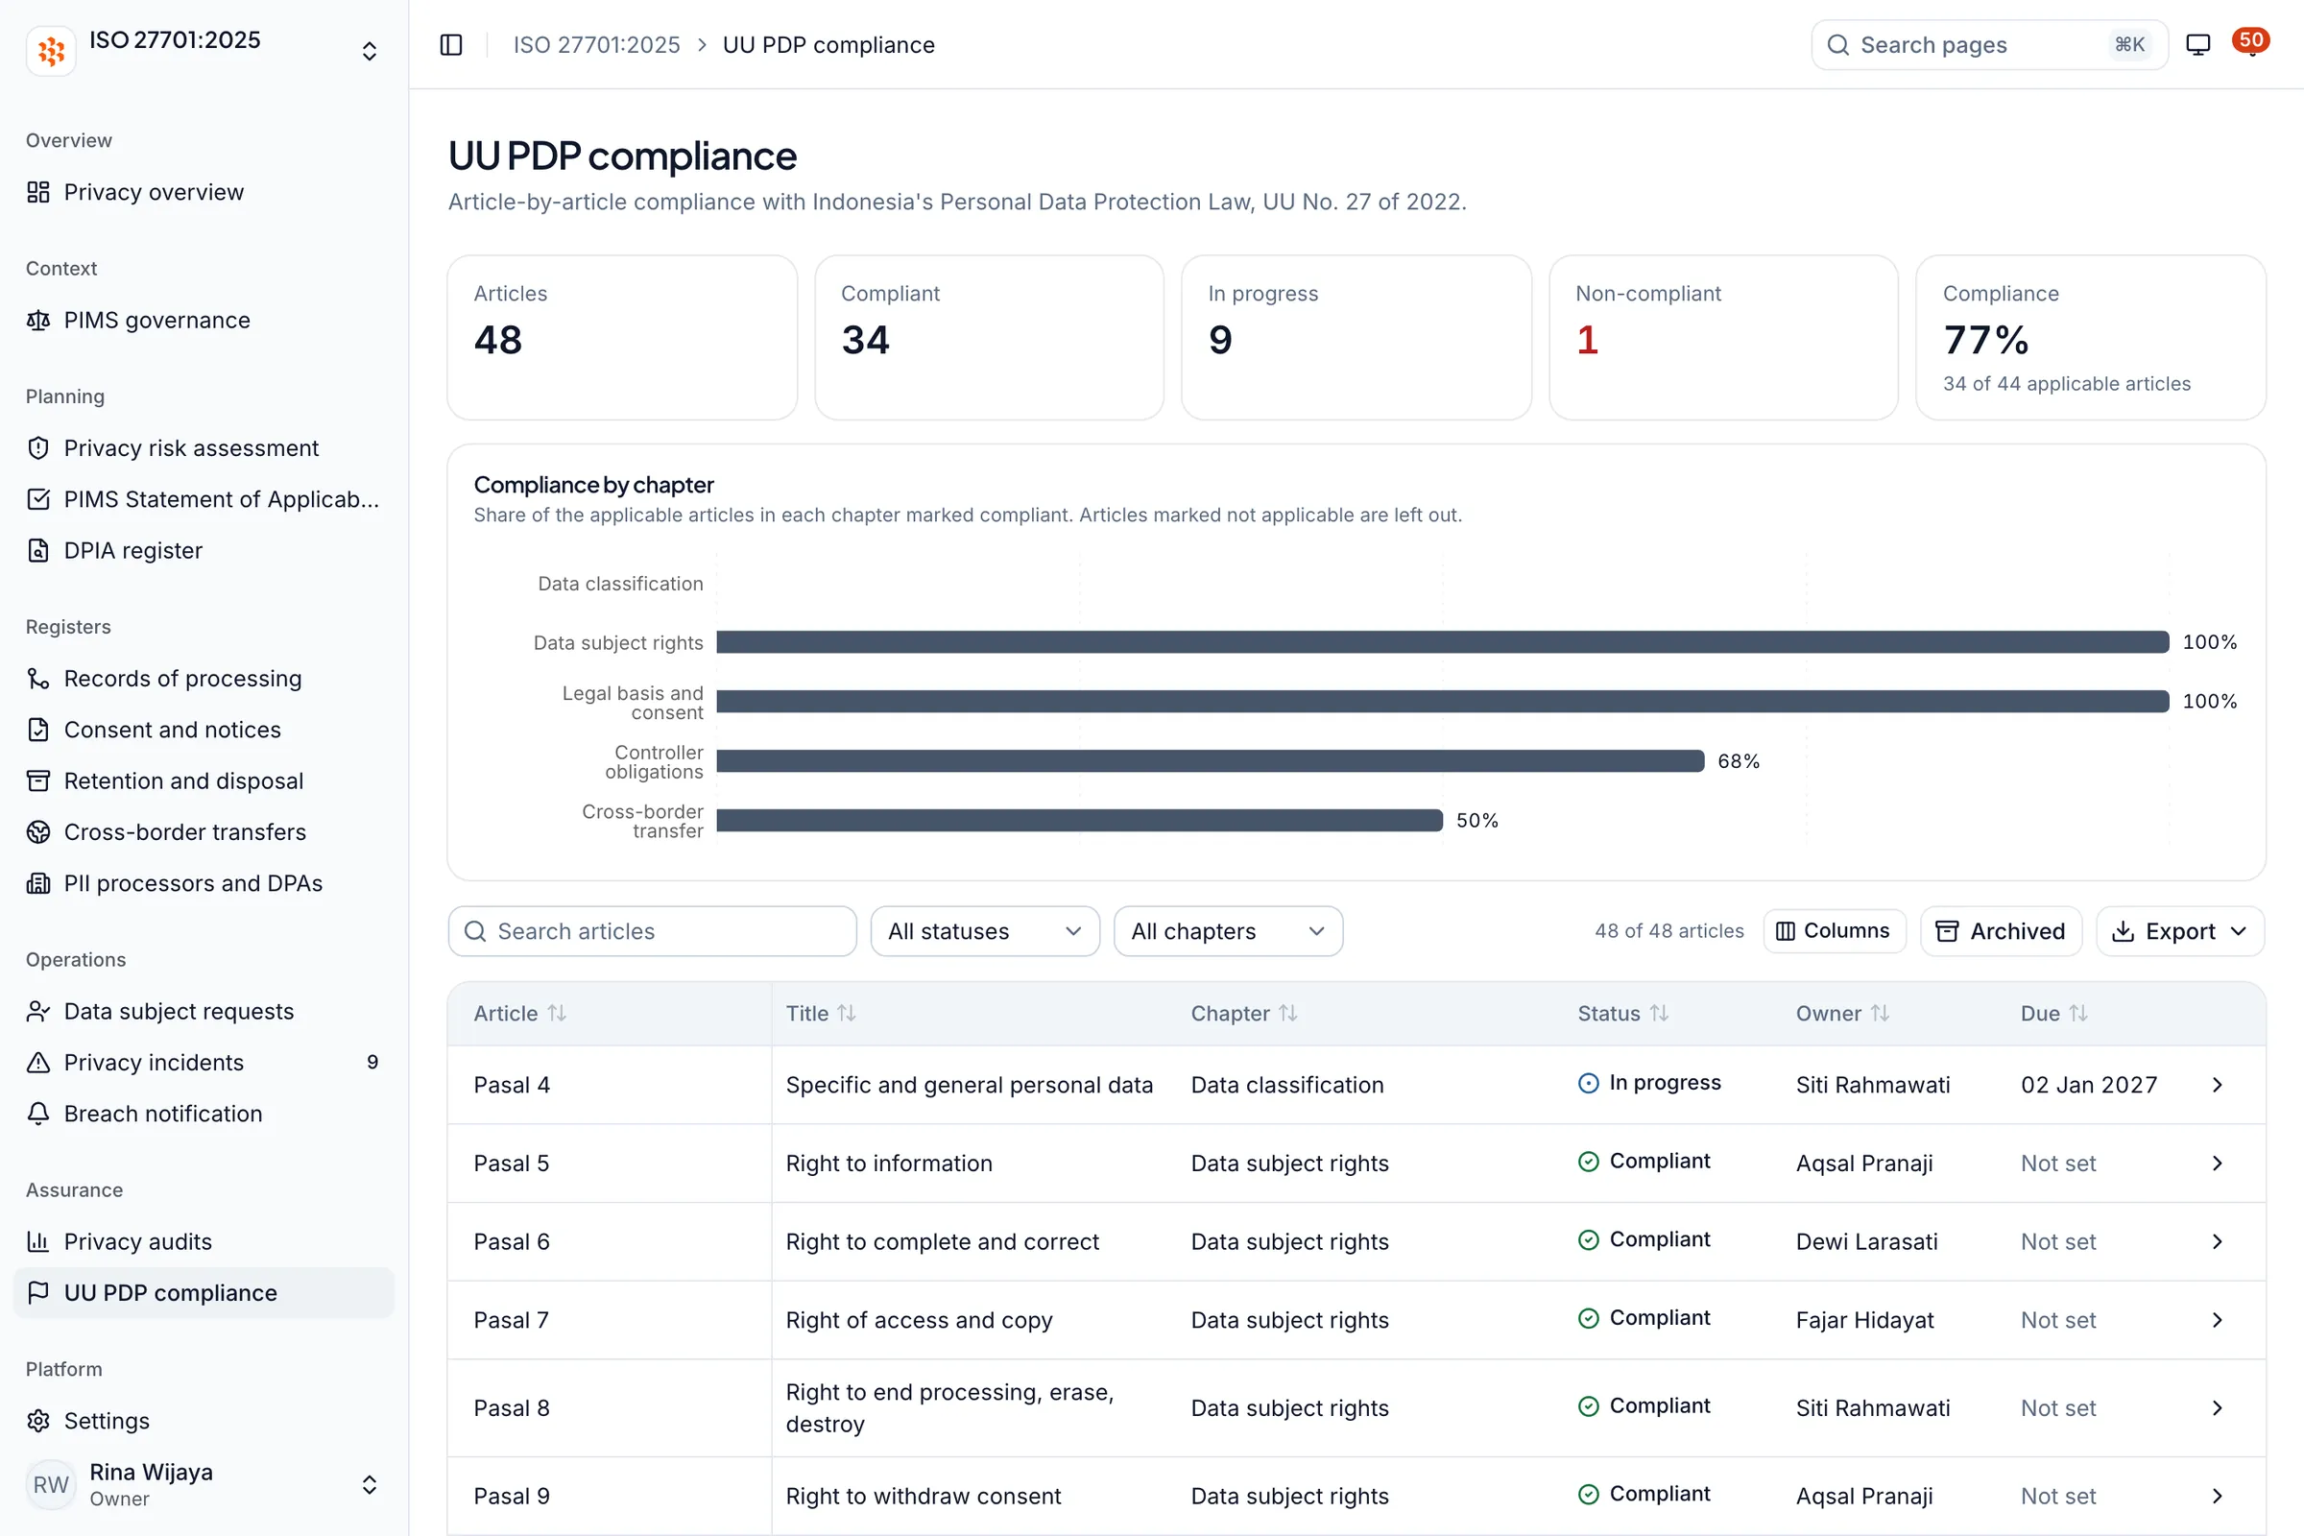Open PIMS Statement of Applicability
2304x1536 pixels.
[204, 498]
